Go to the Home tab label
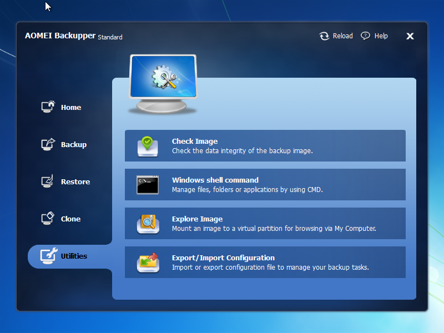The width and height of the screenshot is (444, 333). 71,108
